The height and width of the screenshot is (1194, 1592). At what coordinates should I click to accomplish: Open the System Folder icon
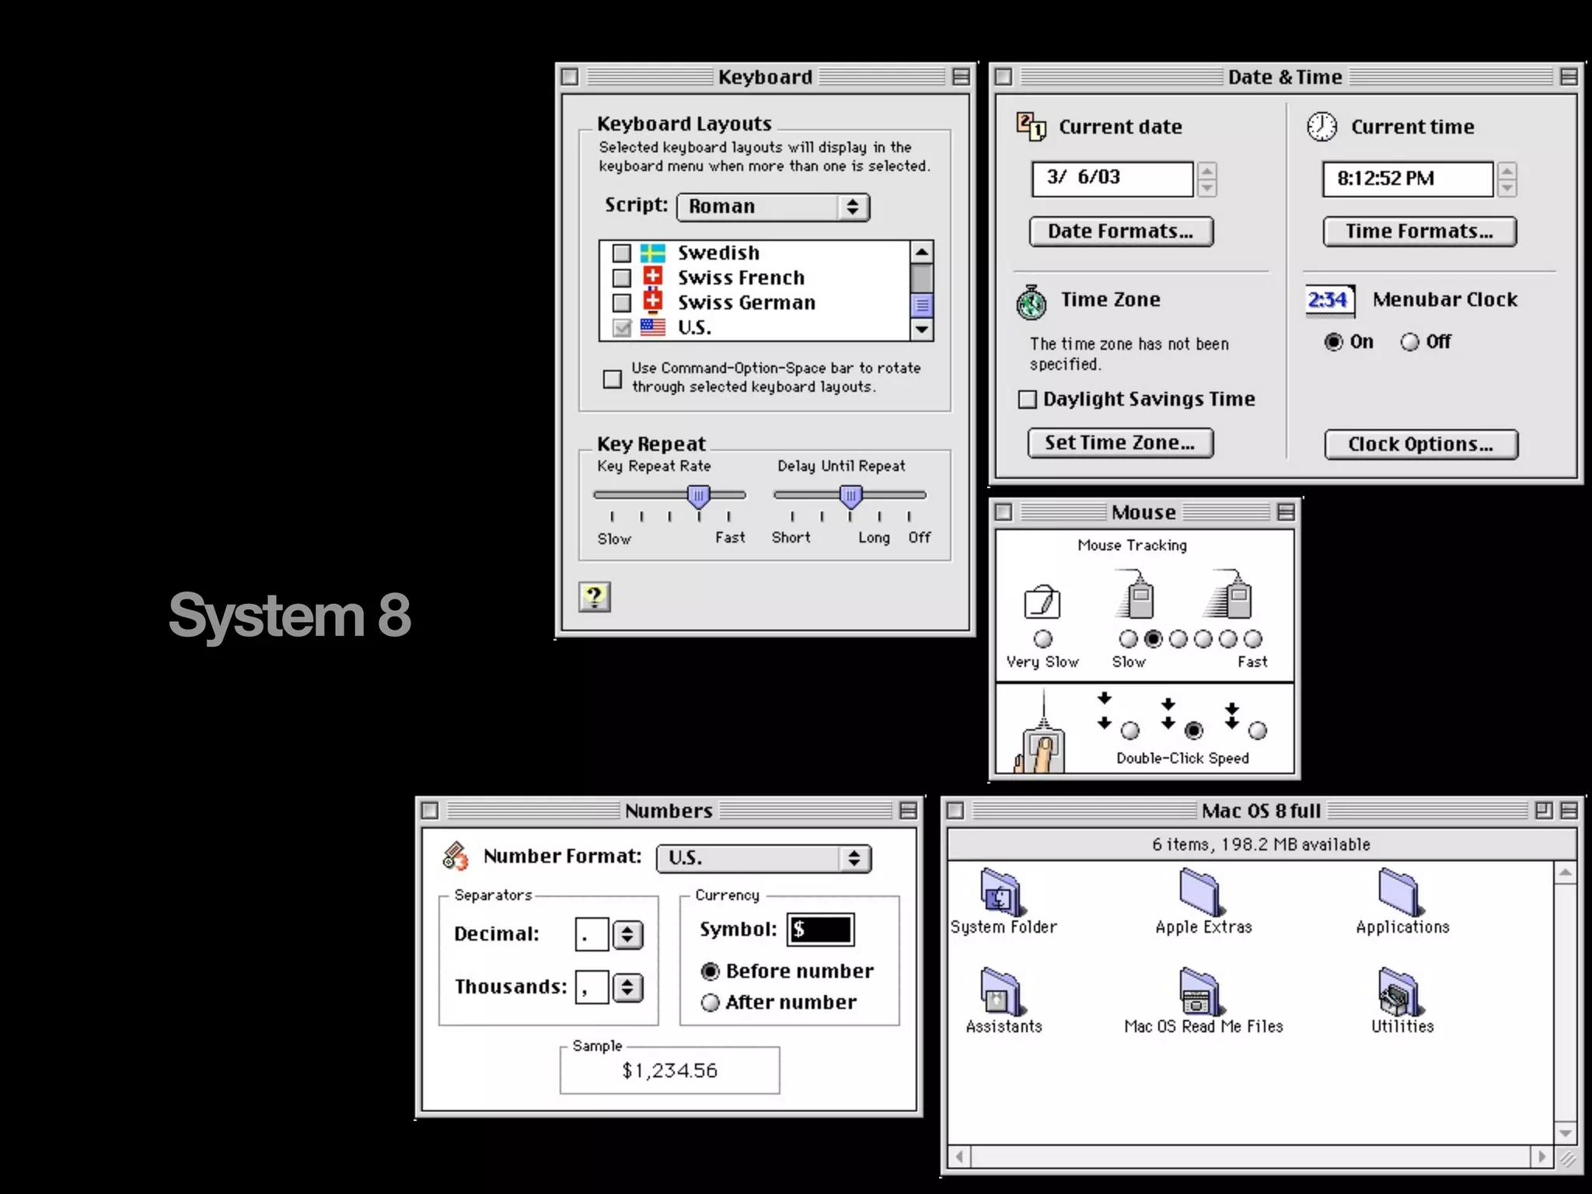pyautogui.click(x=1001, y=892)
